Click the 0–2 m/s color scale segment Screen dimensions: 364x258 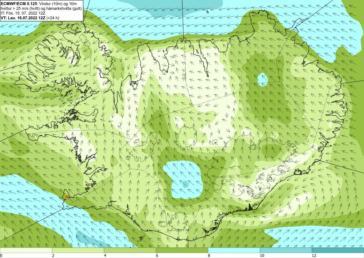[x=26, y=250]
